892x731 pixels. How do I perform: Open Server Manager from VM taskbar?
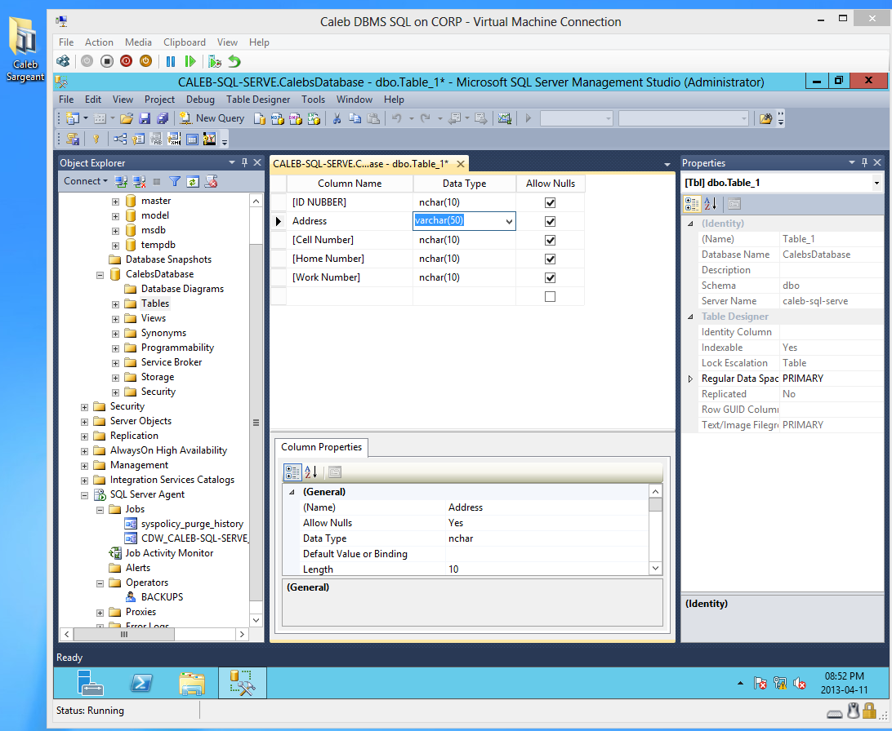(x=90, y=683)
